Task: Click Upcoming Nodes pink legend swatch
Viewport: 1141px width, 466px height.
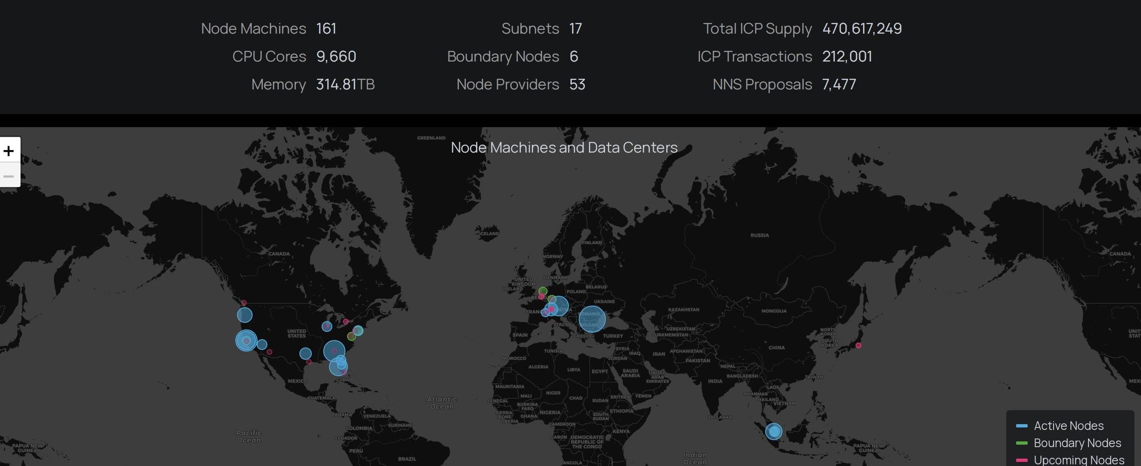Action: pos(1021,460)
